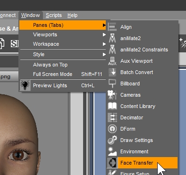Expand the Viewports submenu arrow
This screenshot has width=186, height=175.
point(104,34)
